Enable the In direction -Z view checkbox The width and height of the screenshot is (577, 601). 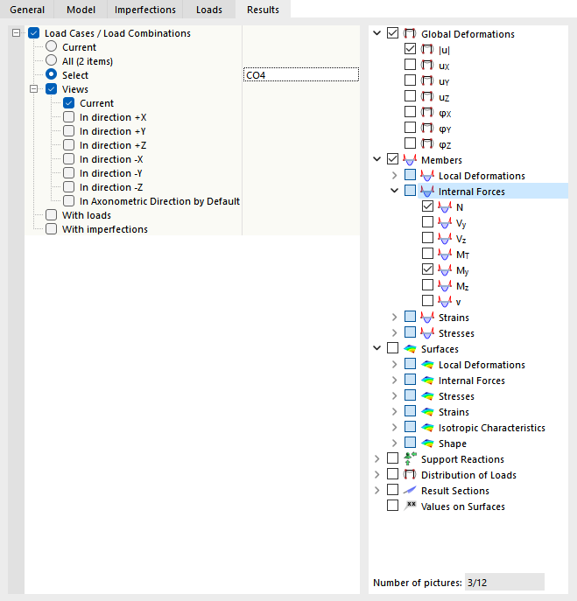coord(68,187)
